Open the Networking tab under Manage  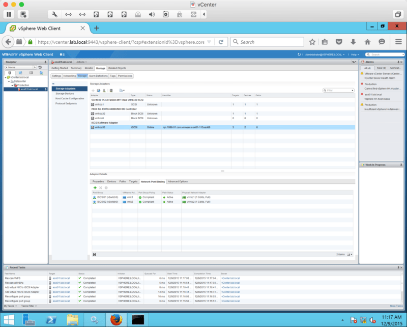coord(70,76)
